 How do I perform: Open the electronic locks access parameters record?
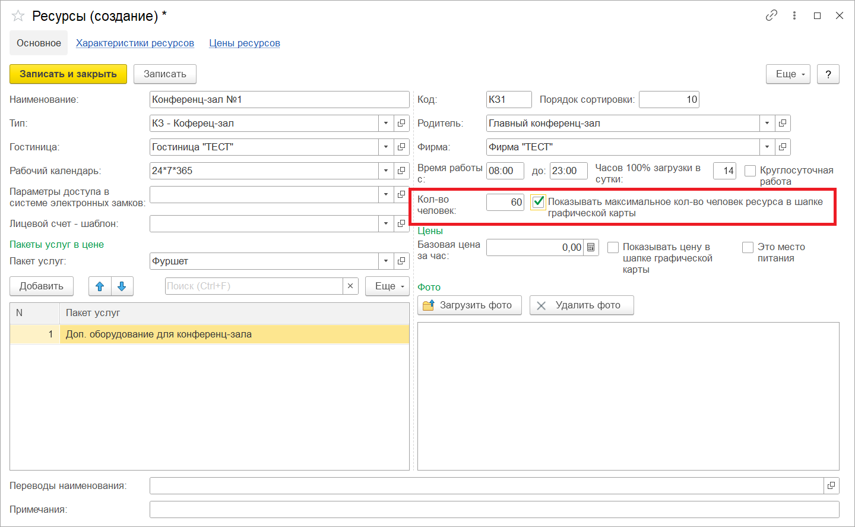[401, 194]
